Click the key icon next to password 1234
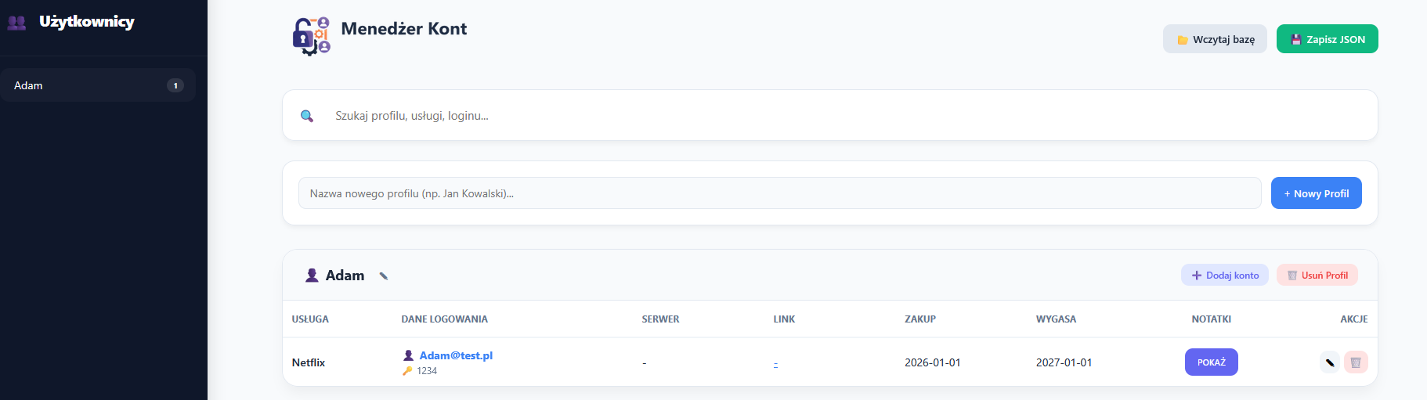The image size is (1427, 400). (x=407, y=371)
